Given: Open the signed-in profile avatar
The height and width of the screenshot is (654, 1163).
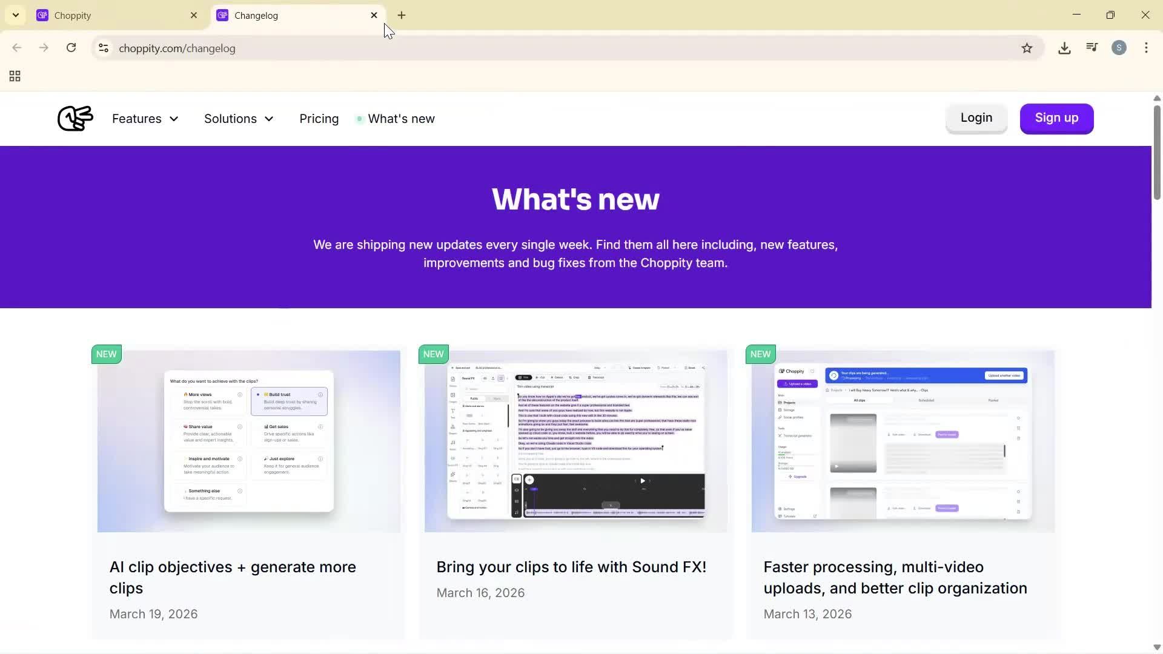Looking at the screenshot, I should coord(1119,48).
